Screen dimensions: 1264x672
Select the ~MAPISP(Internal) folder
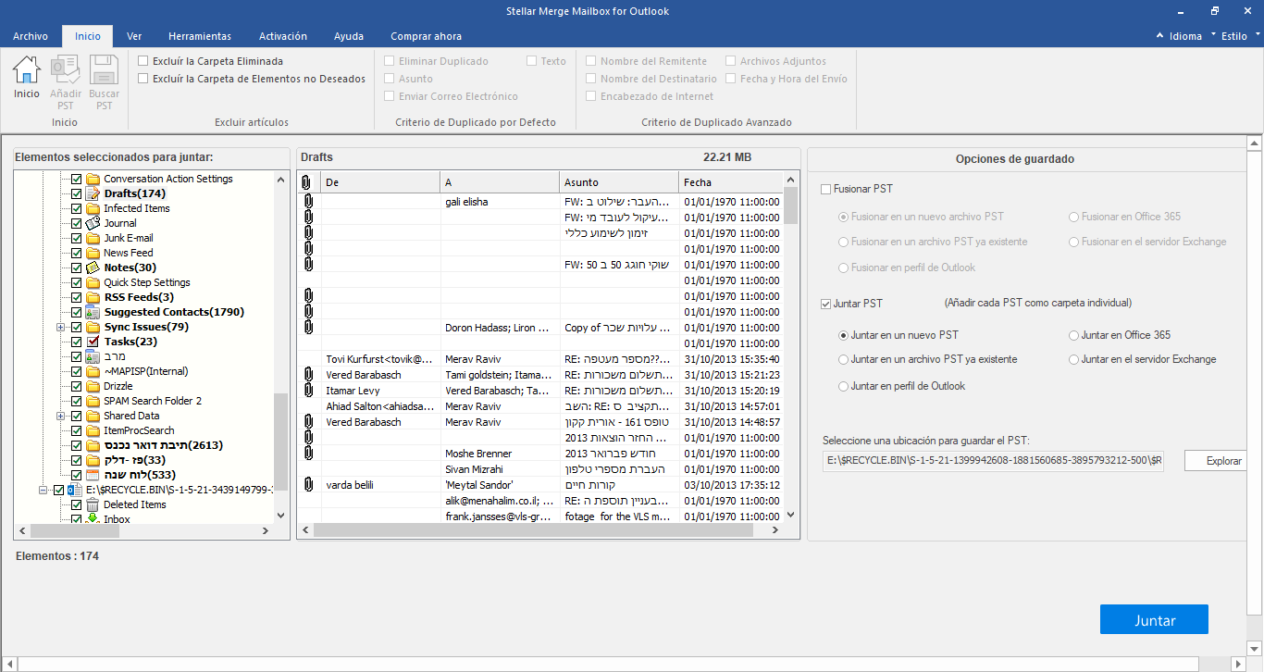[x=145, y=371]
